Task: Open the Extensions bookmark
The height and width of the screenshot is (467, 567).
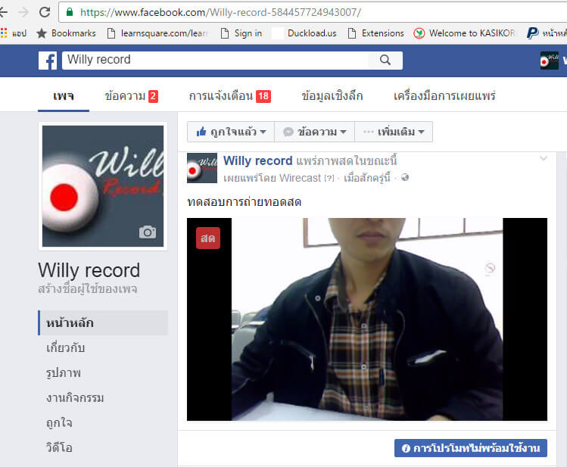Action: pos(375,33)
